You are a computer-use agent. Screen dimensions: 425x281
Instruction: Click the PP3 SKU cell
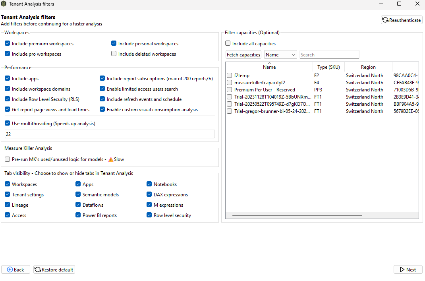pyautogui.click(x=318, y=90)
